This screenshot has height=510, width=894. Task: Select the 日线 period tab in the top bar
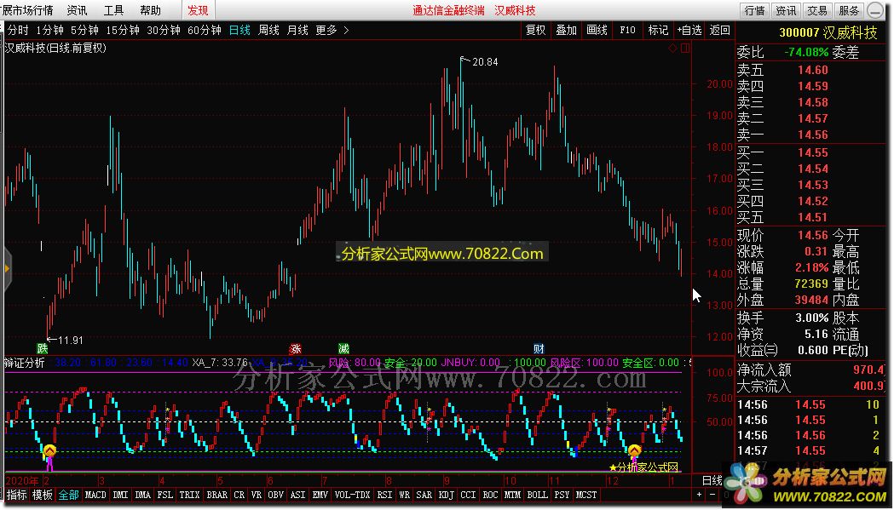[x=239, y=30]
